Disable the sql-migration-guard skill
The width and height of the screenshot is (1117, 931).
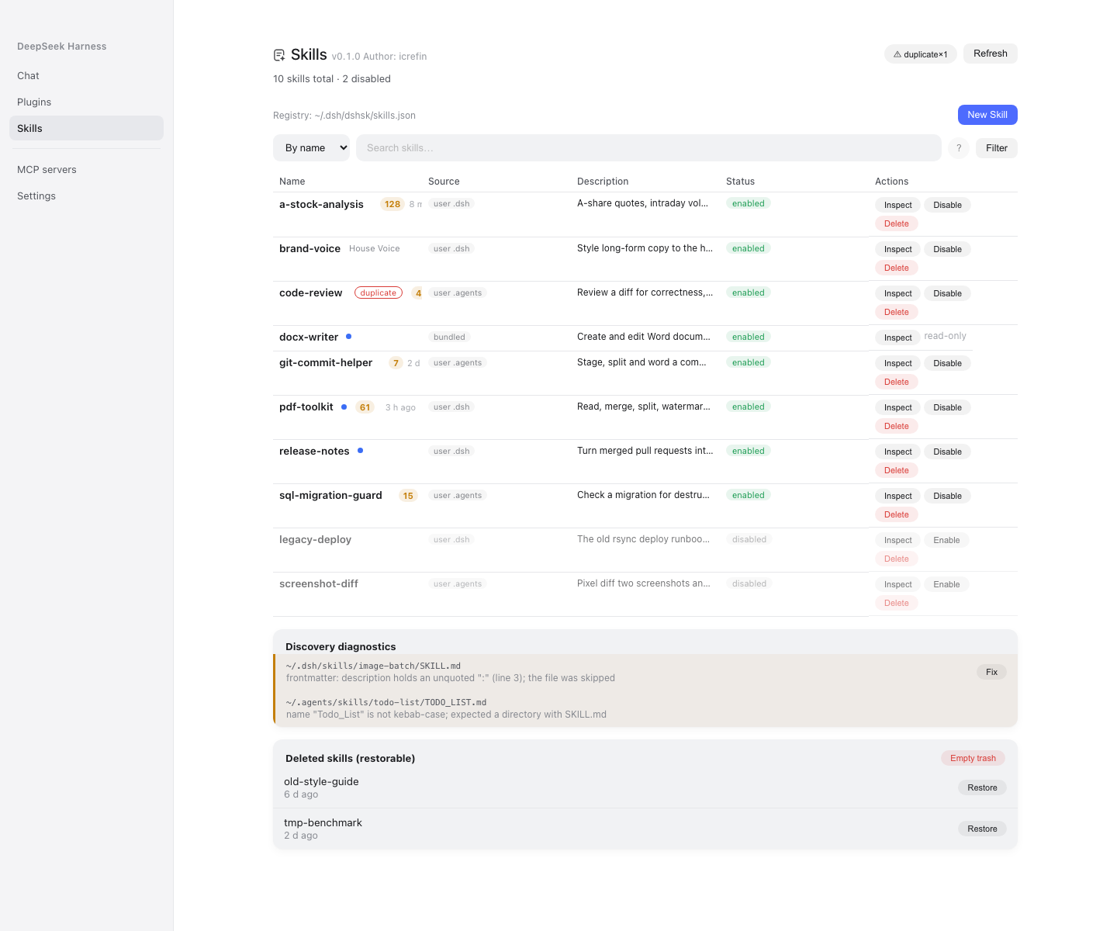(947, 496)
